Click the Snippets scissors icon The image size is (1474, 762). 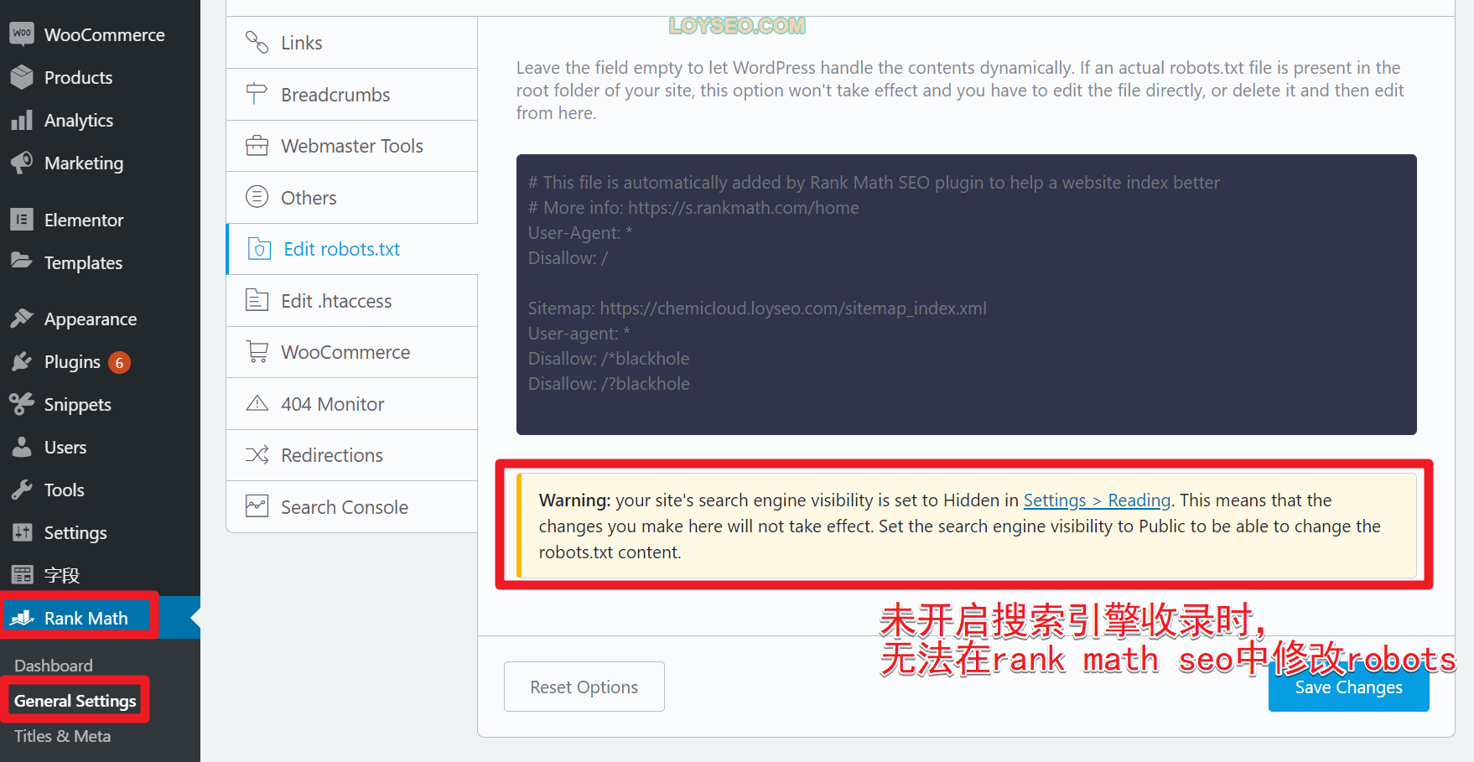pos(22,404)
